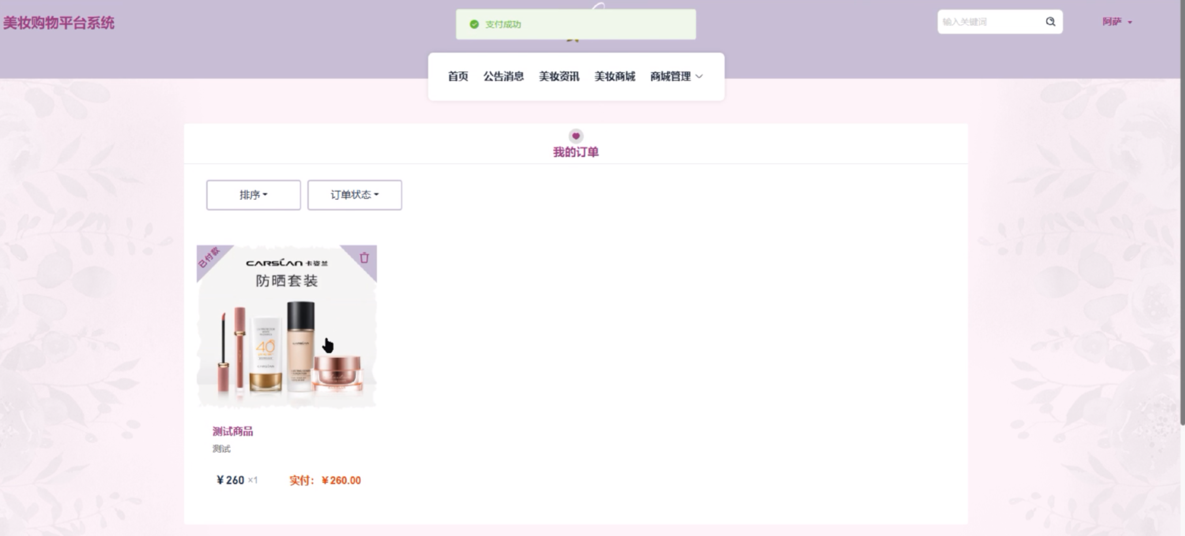Open the 订单状态 filter dropdown
The width and height of the screenshot is (1185, 536).
(355, 195)
